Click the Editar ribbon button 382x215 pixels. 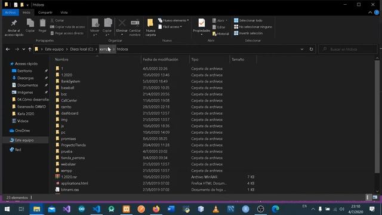coord(219,27)
